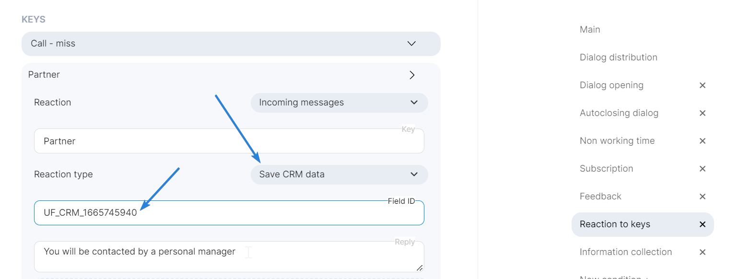Remove the "Subscription" condition
The width and height of the screenshot is (737, 279).
(702, 169)
